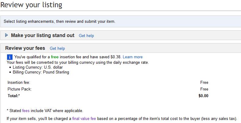241x123 pixels.
Task: Click the $0.00 total amount
Action: click(x=203, y=96)
